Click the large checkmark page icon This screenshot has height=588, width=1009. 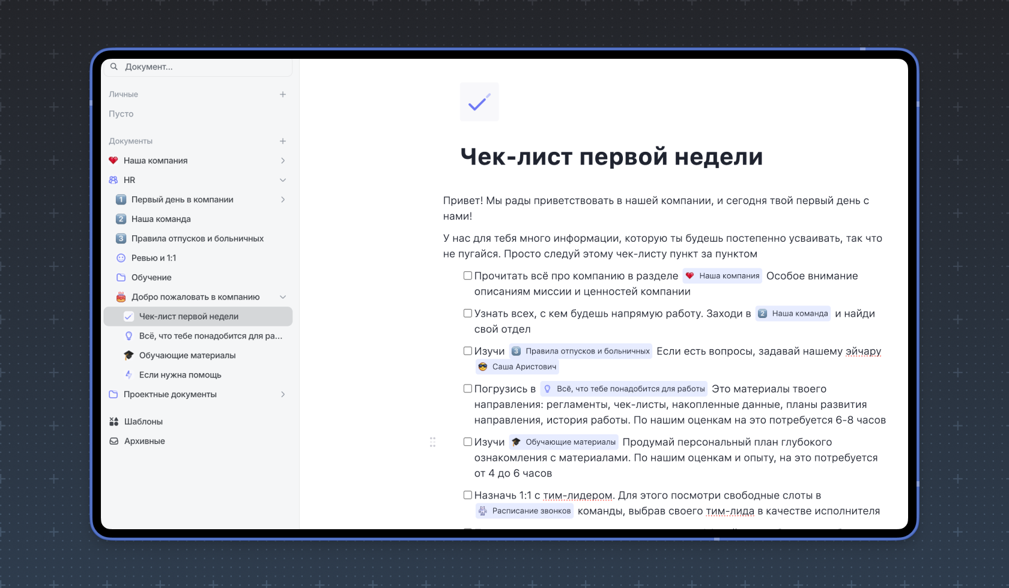pyautogui.click(x=479, y=102)
